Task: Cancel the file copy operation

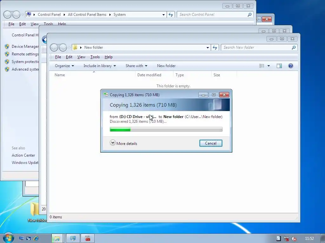Action: click(211, 143)
